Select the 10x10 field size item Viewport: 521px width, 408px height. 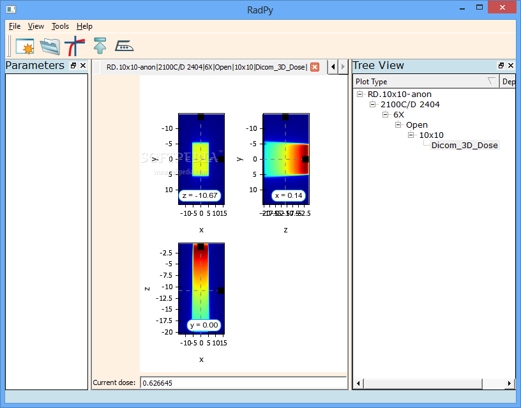point(431,135)
